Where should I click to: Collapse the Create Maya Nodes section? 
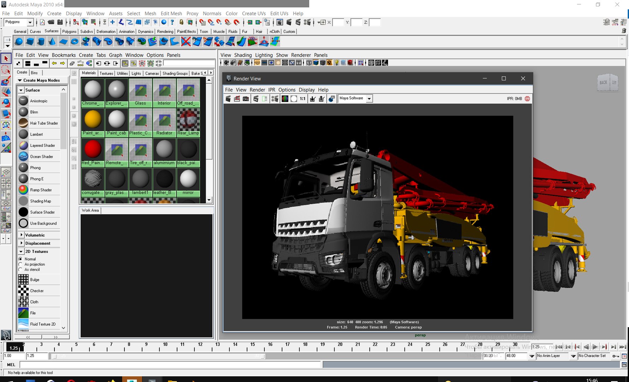20,80
